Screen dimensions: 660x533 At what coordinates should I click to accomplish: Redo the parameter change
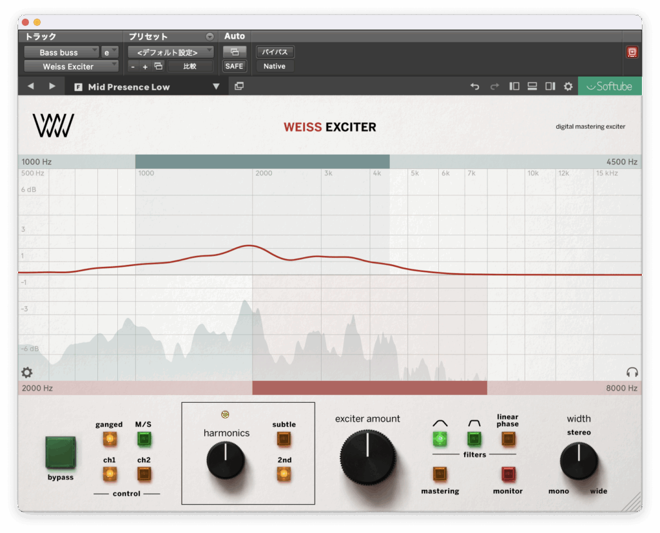tap(494, 86)
